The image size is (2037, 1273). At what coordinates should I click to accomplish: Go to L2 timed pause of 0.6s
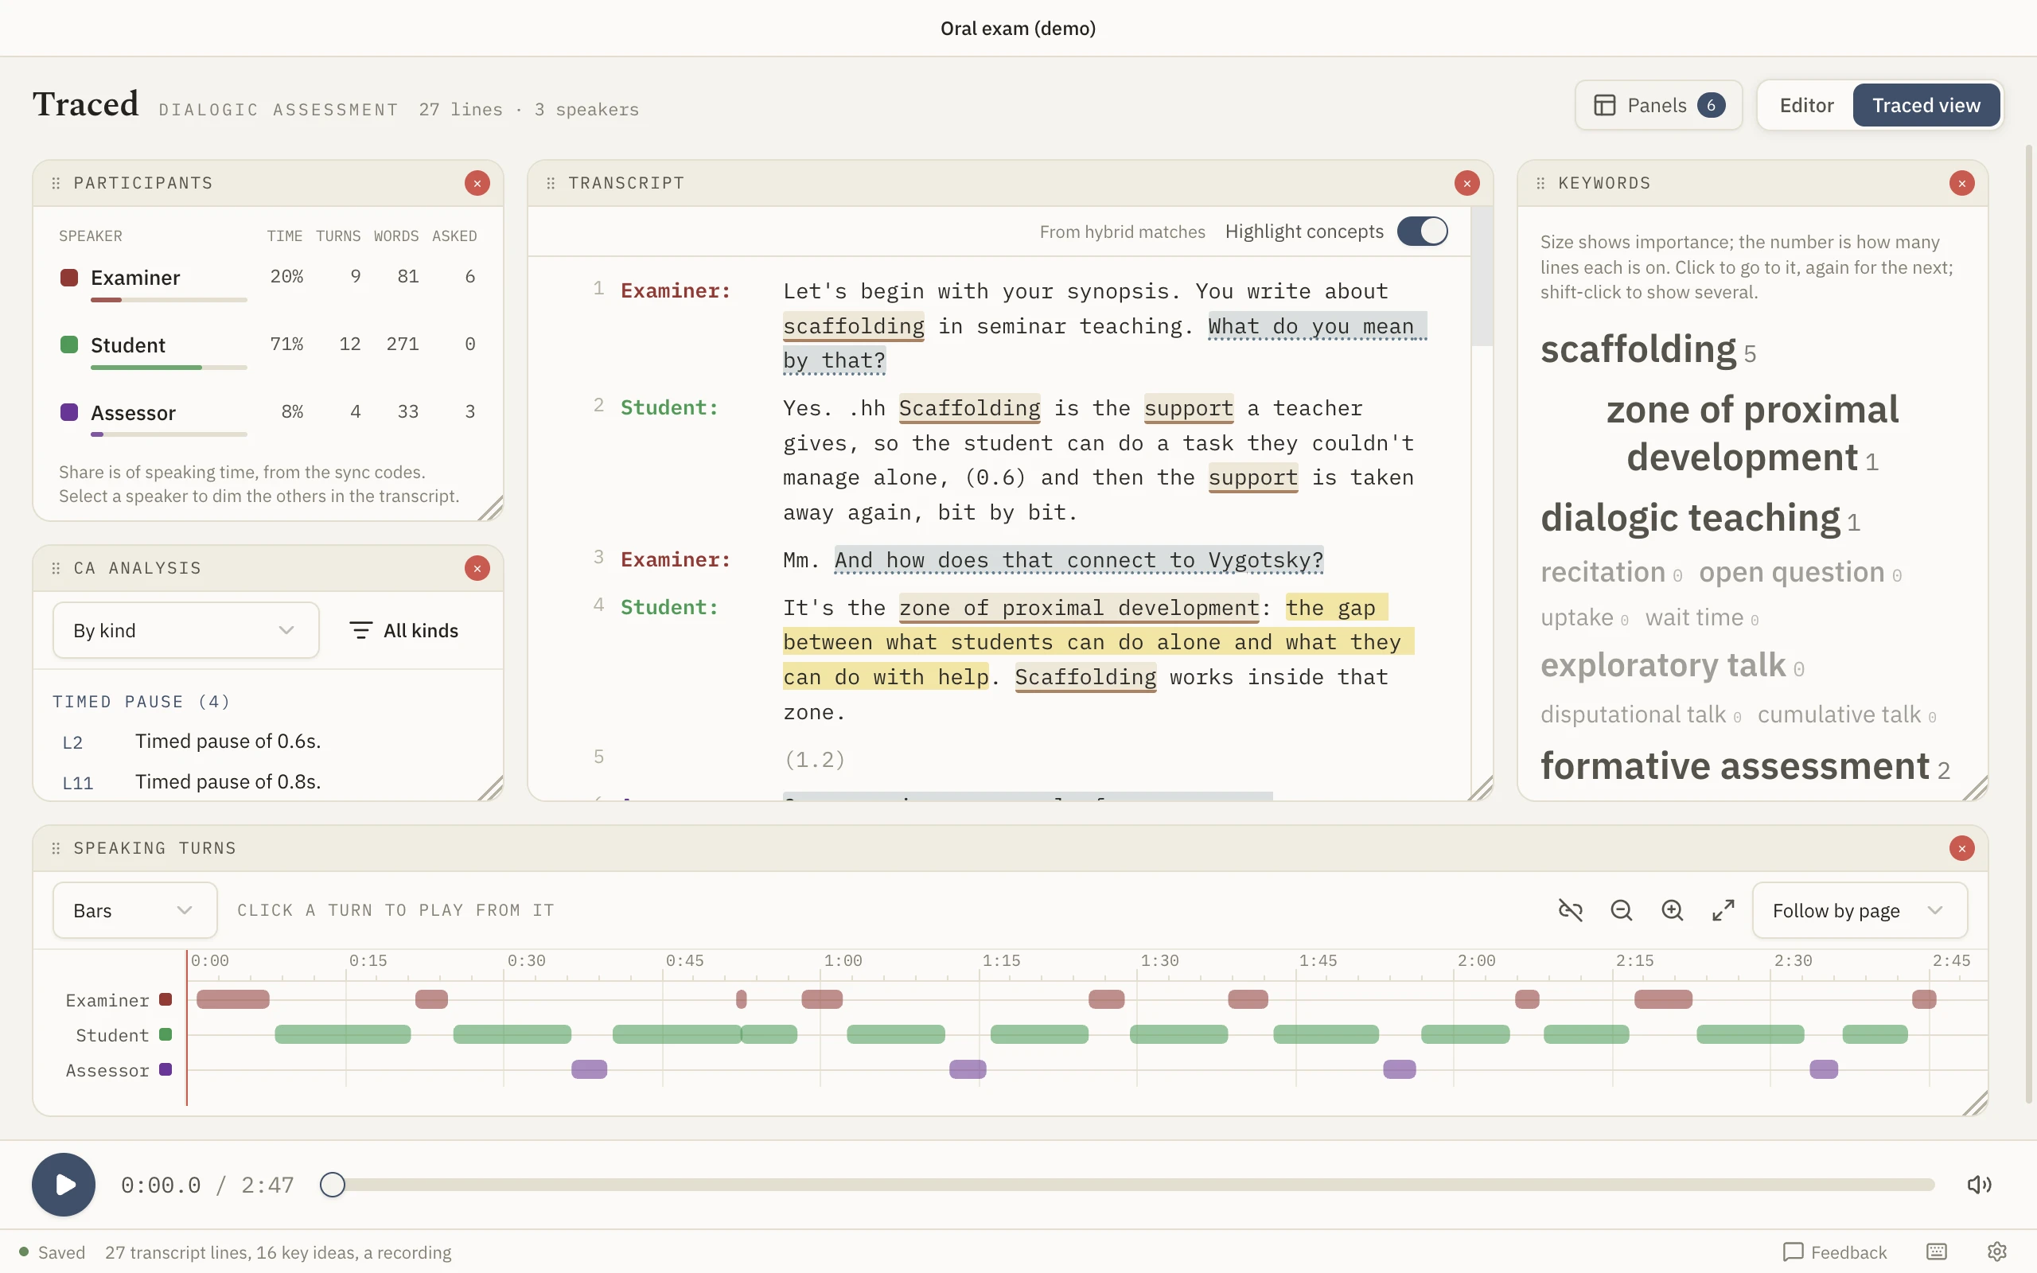tap(267, 742)
